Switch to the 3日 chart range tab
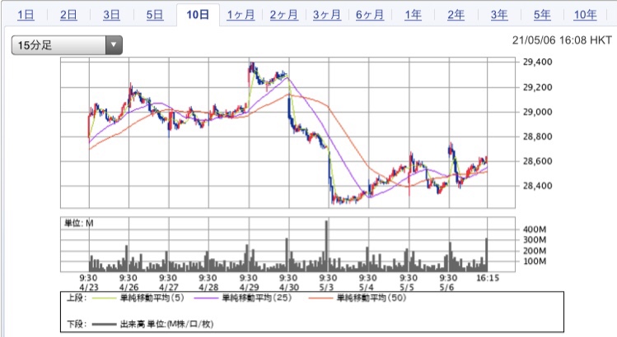Image resolution: width=617 pixels, height=337 pixels. coord(111,15)
